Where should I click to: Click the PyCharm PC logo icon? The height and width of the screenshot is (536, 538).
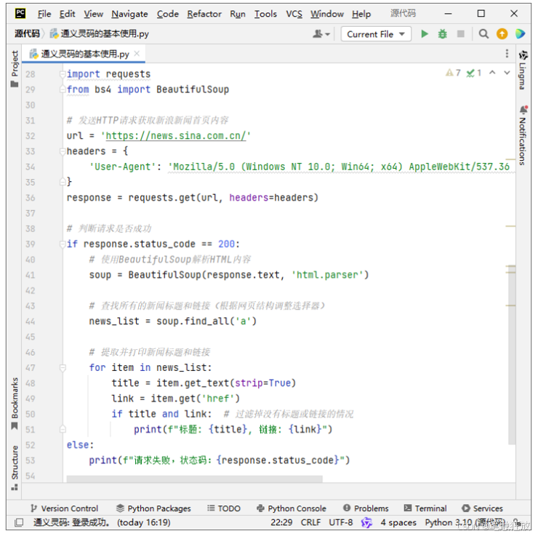point(20,13)
